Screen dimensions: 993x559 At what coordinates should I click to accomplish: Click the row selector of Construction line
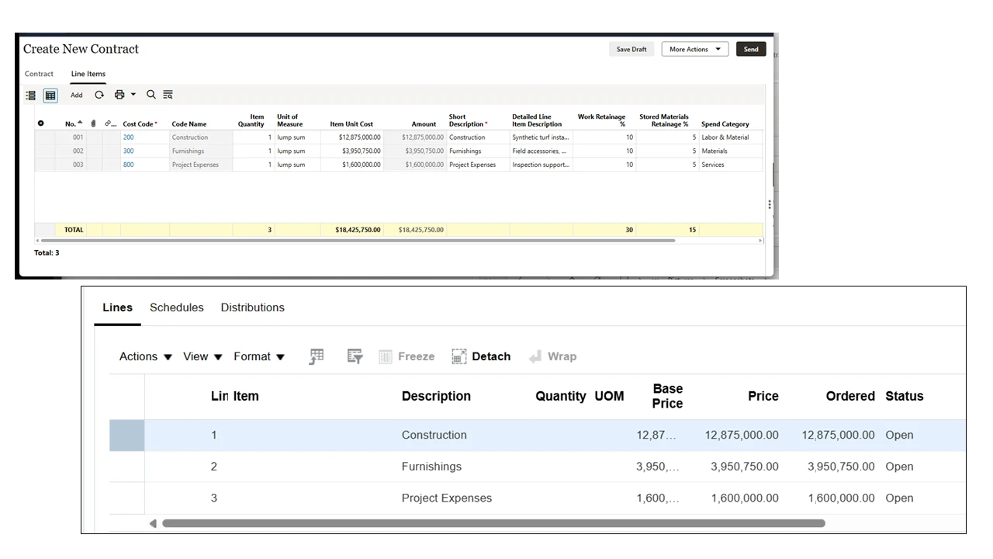point(126,436)
